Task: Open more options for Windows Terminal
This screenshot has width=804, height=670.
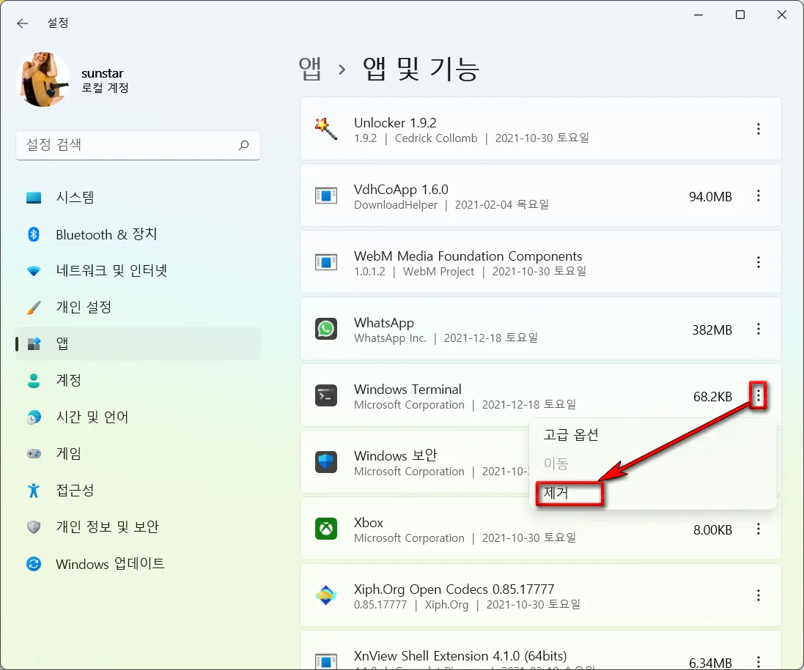Action: 759,395
